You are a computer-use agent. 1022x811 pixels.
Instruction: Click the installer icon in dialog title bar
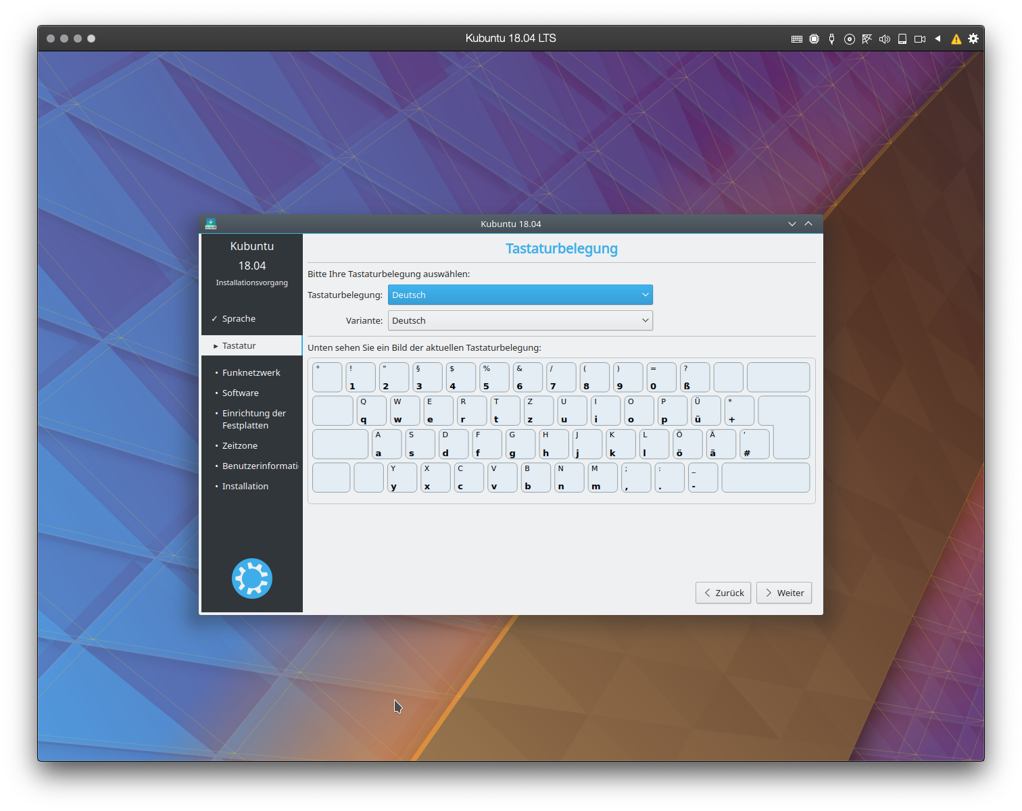pos(211,224)
